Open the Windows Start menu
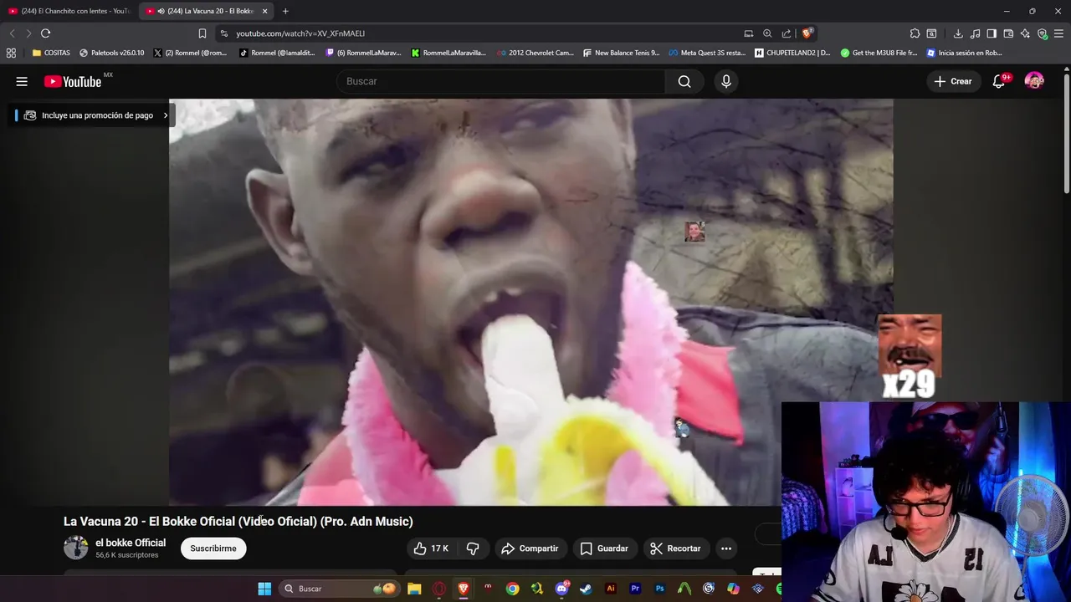This screenshot has width=1071, height=602. (264, 589)
